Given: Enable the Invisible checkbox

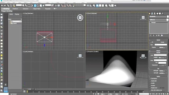Looking at the screenshot, I should [150, 83].
